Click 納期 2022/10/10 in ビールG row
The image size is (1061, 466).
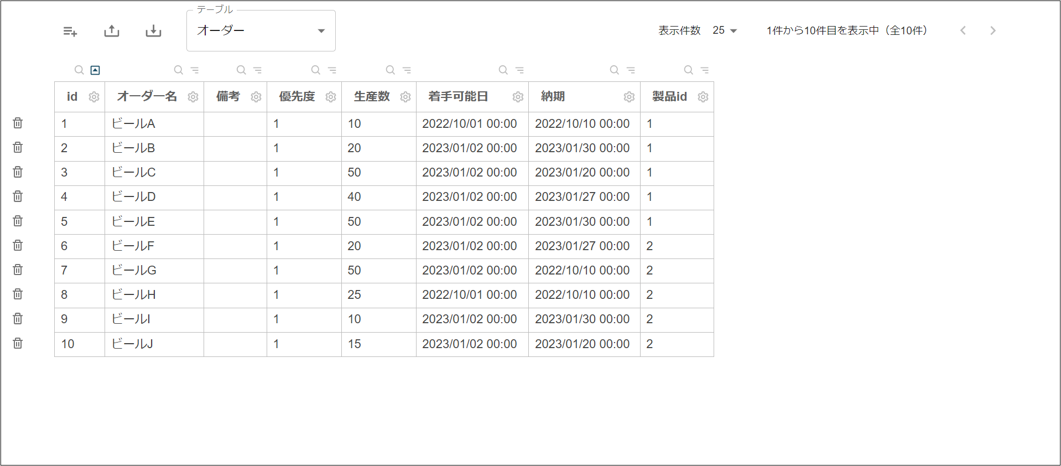click(584, 271)
